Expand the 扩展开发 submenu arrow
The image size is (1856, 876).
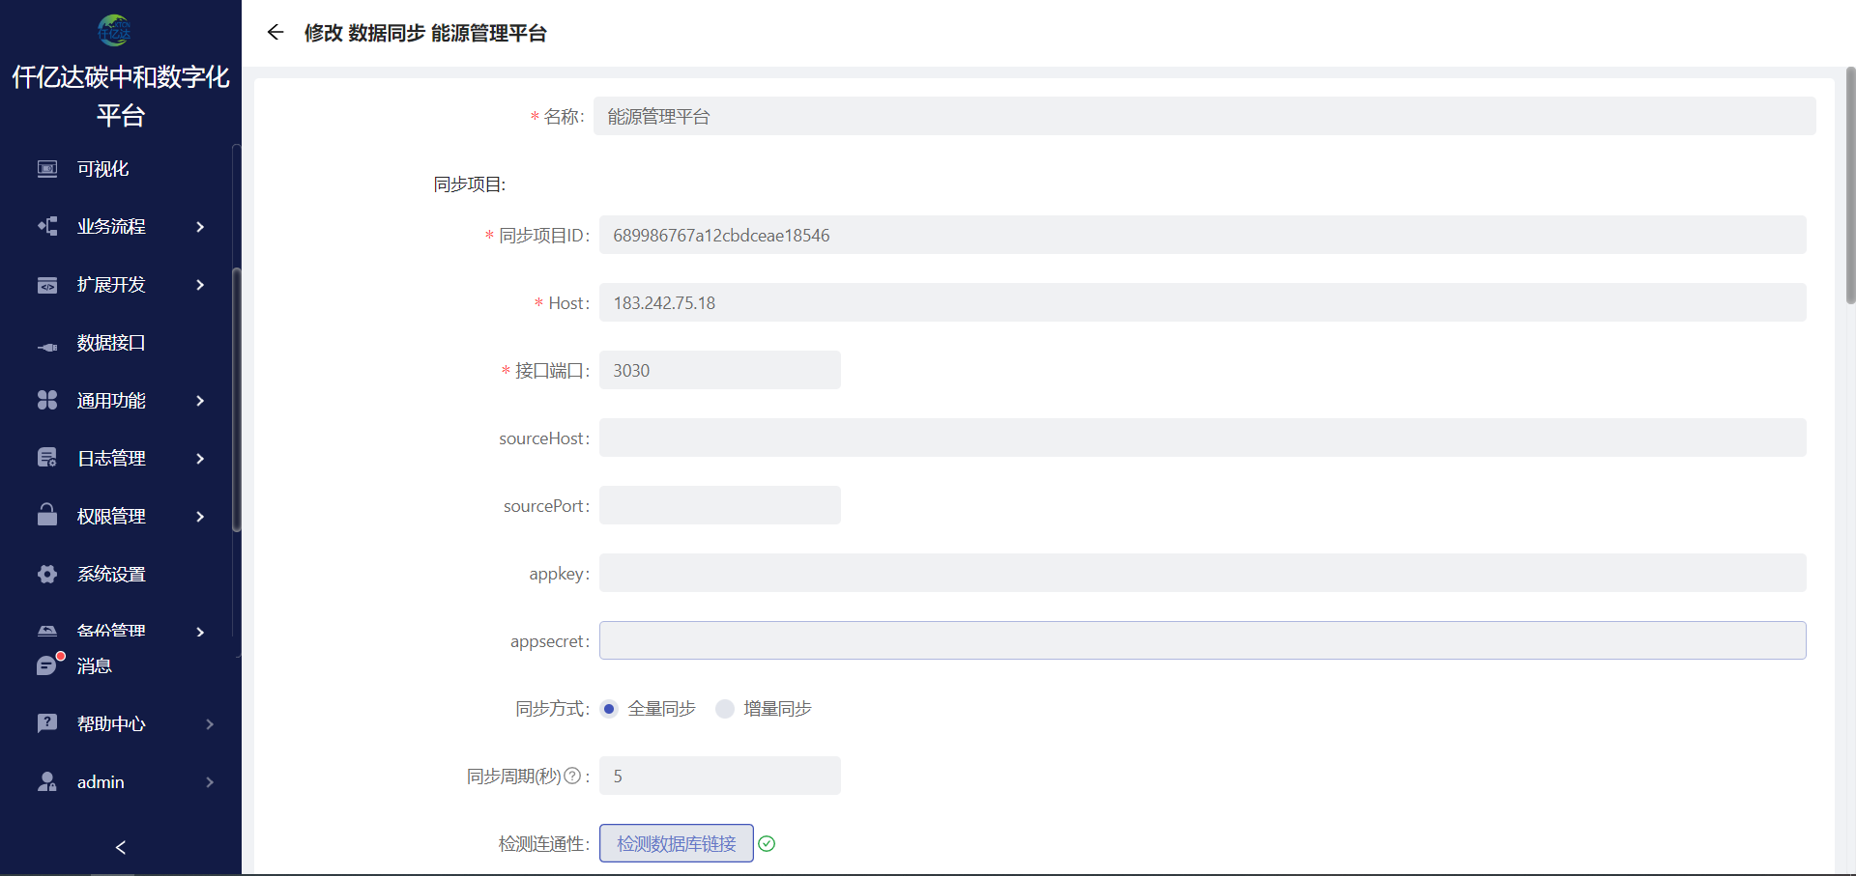tap(200, 285)
